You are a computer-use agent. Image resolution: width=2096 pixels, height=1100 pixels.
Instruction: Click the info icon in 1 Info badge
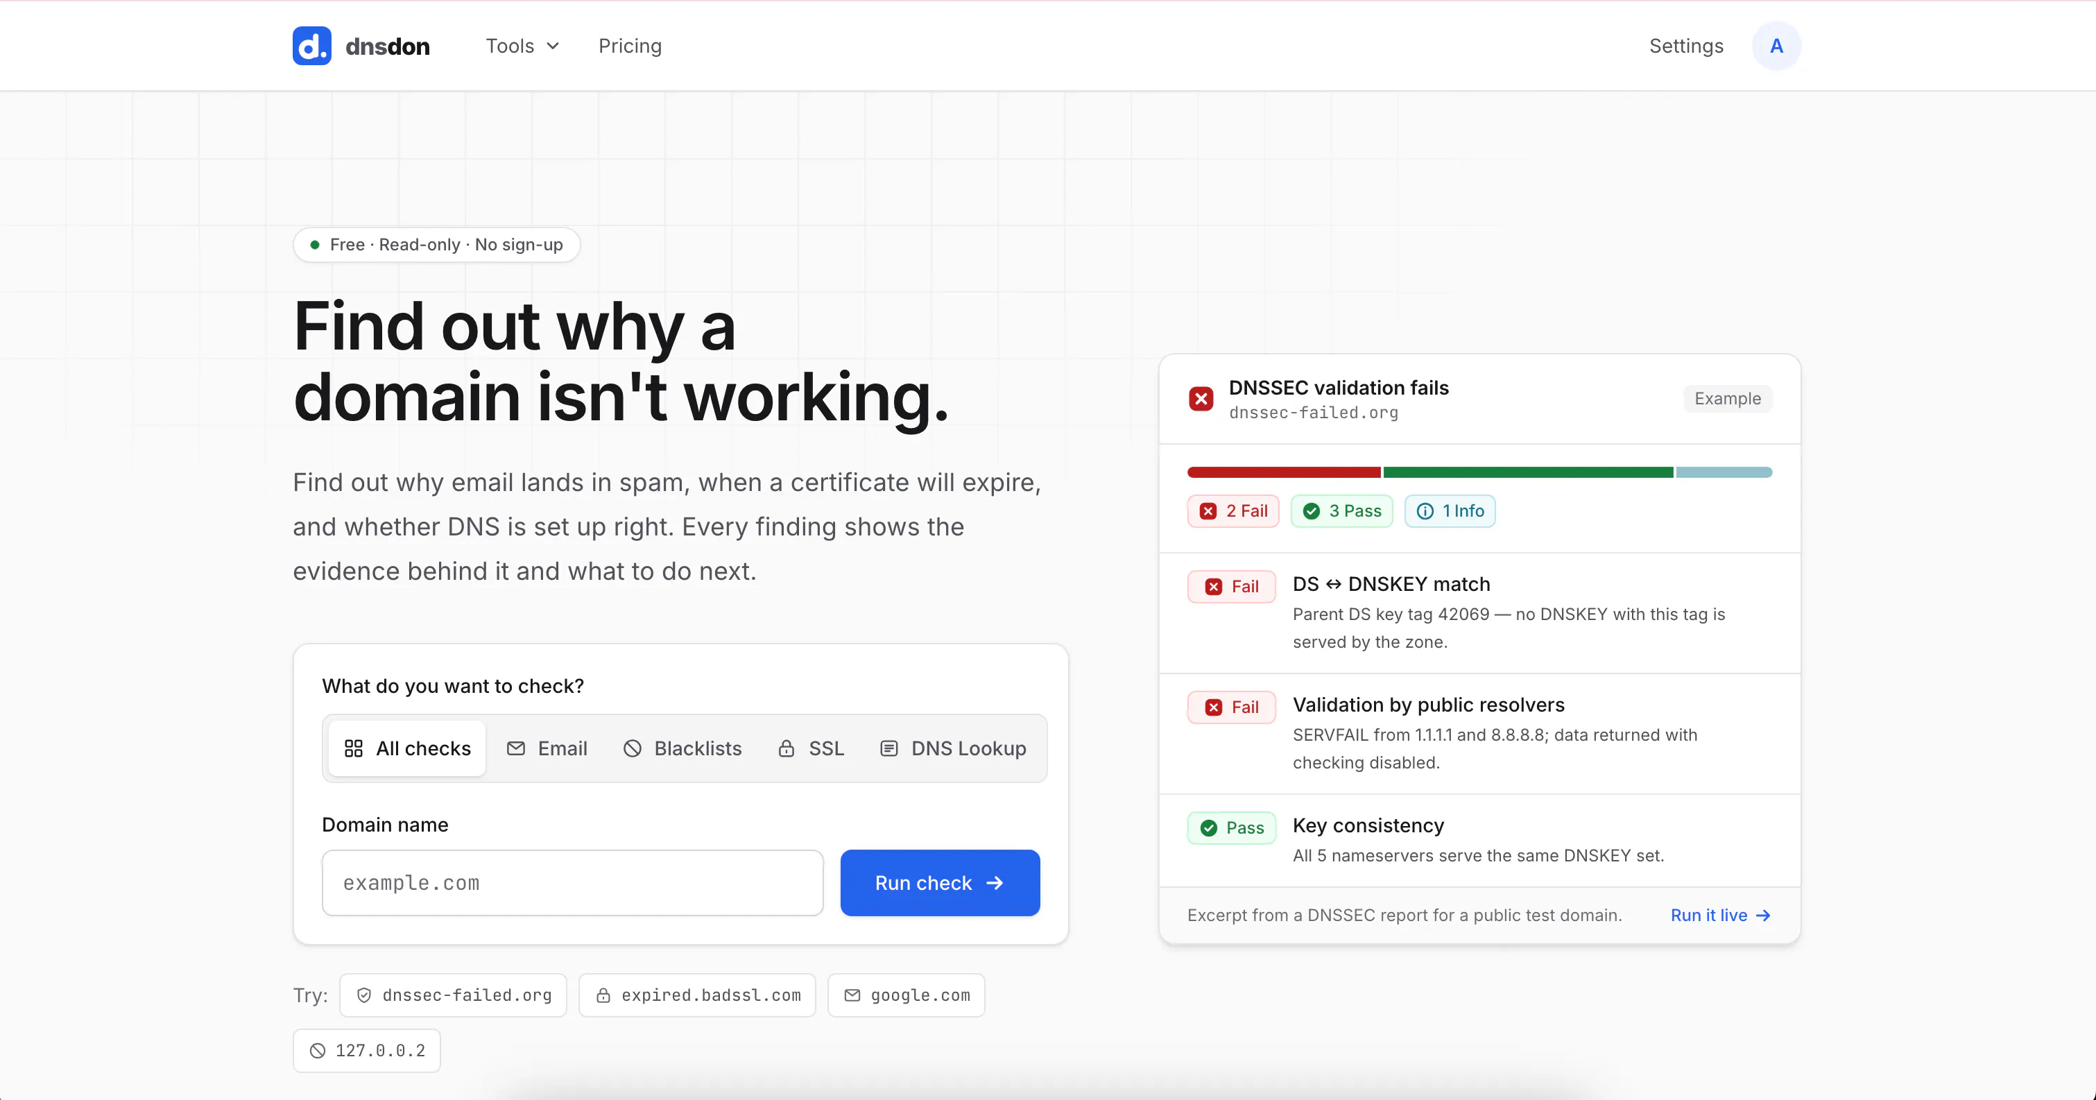click(1425, 511)
